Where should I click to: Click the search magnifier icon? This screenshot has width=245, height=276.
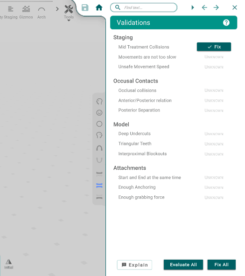(x=118, y=7)
